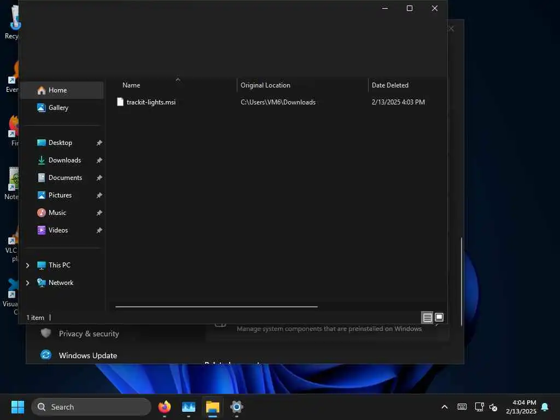
Task: Click the Privacy & security shield icon
Action: [46, 333]
